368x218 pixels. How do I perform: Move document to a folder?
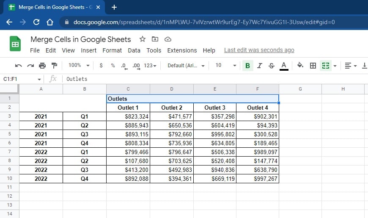tap(155, 39)
